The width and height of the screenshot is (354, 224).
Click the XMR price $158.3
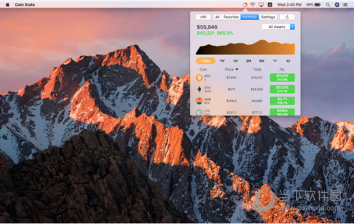231,101
